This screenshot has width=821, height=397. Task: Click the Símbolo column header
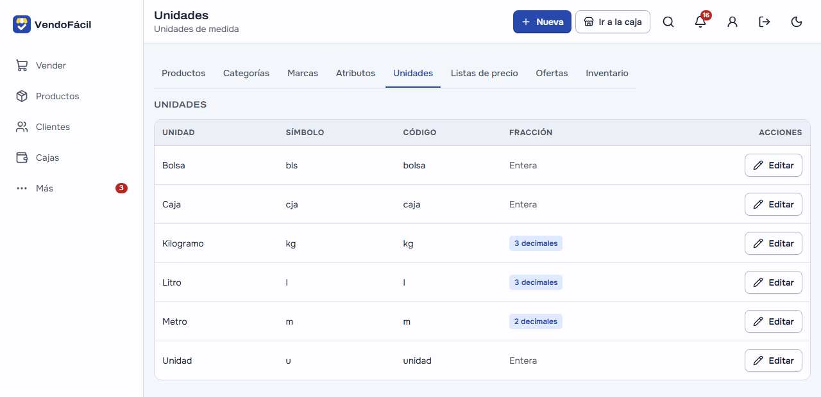point(305,133)
